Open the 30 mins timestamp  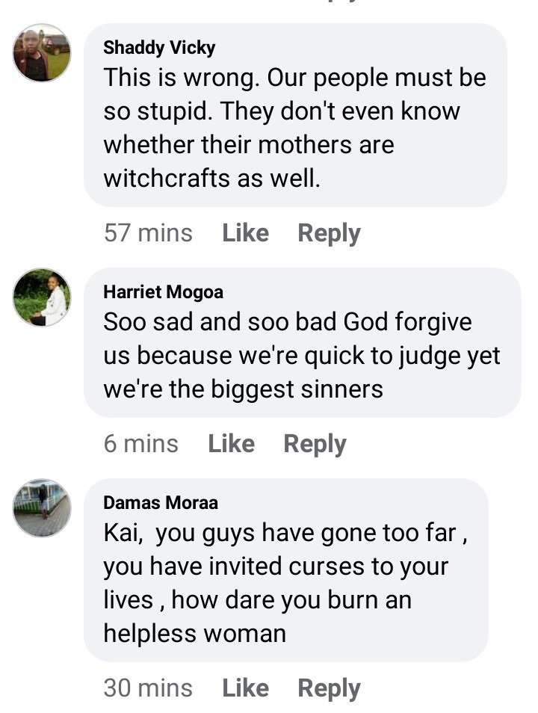pyautogui.click(x=148, y=688)
